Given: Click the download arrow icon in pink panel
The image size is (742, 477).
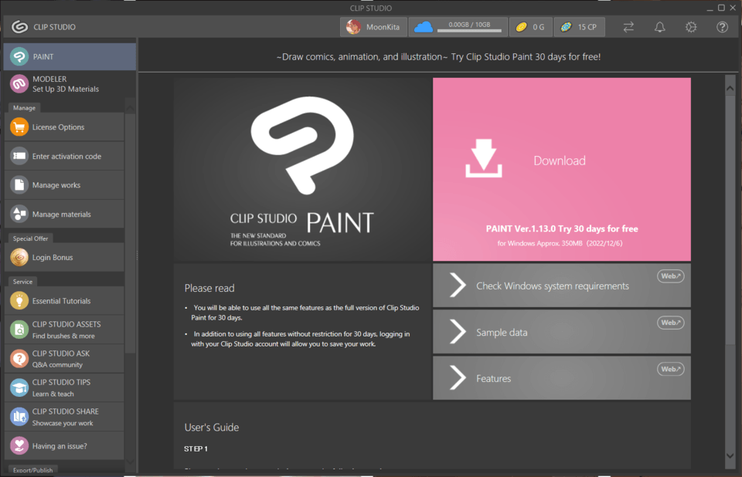Looking at the screenshot, I should coord(484,158).
